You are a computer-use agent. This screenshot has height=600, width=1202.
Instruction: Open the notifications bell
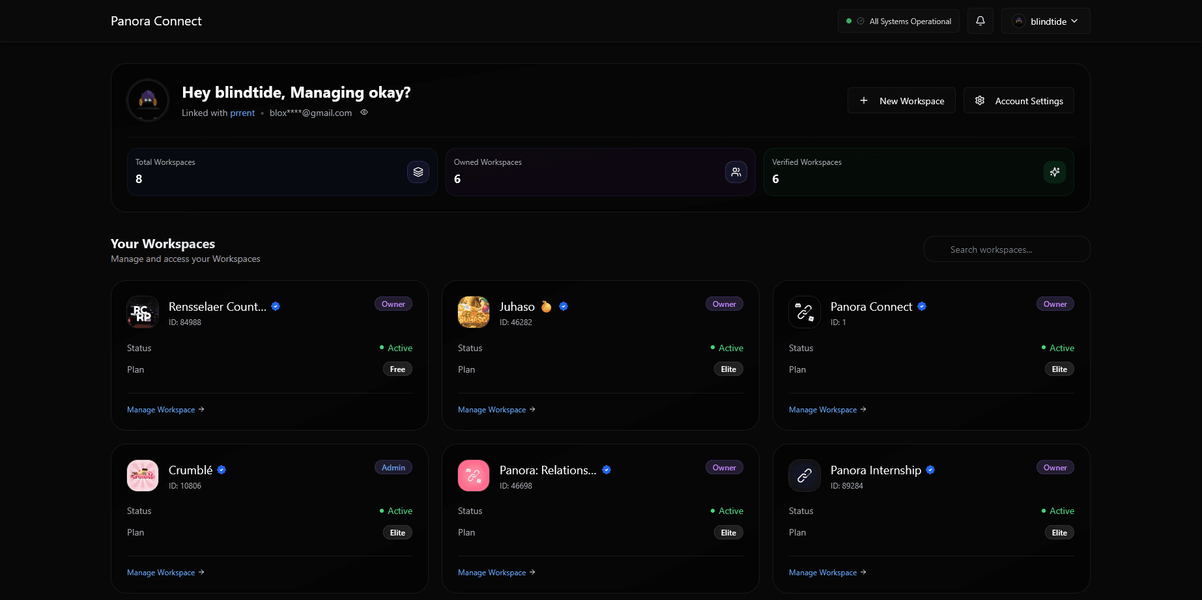980,21
